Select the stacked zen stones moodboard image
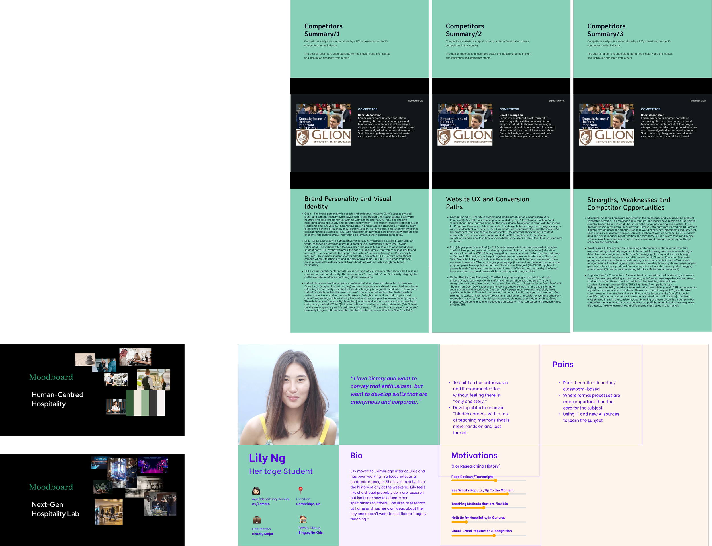712x546 pixels. click(x=85, y=359)
